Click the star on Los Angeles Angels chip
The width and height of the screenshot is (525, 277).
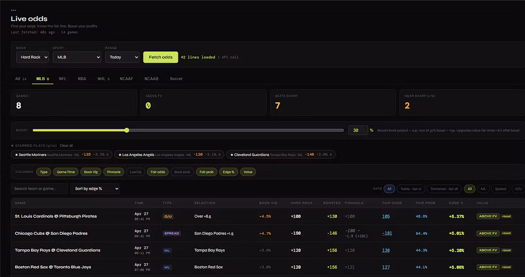click(x=120, y=155)
